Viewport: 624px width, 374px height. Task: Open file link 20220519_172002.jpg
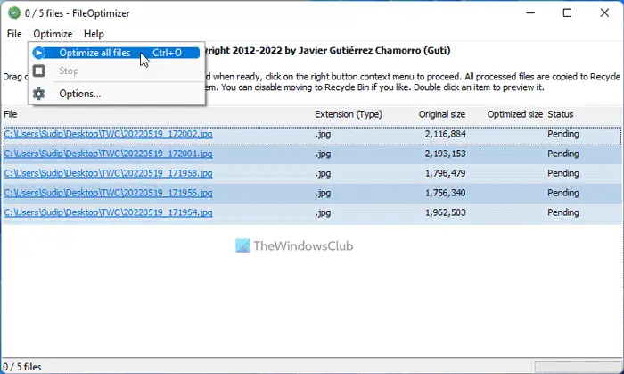(108, 134)
